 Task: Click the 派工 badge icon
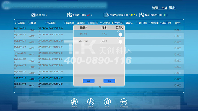pos(107,102)
